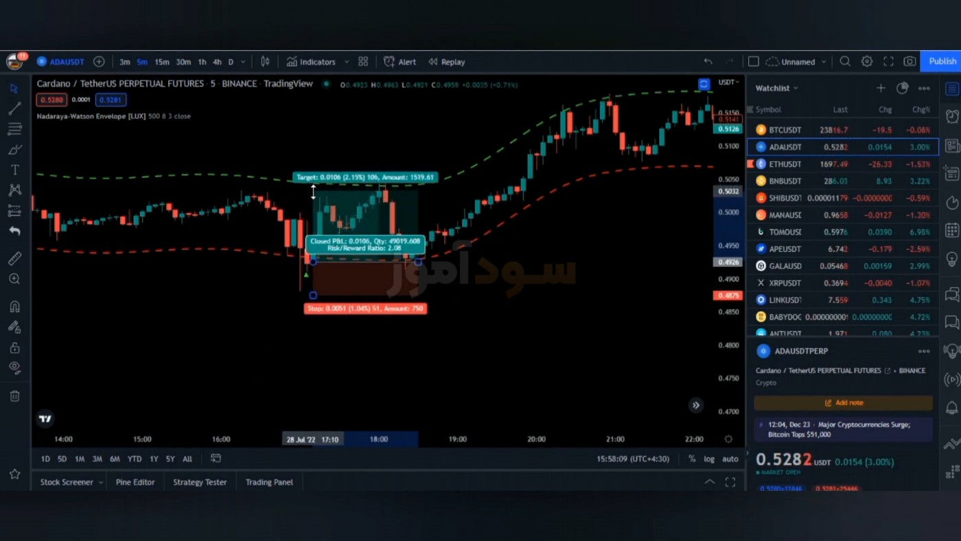Screen dimensions: 961x541
Task: Click the Add note button
Action: 844,403
